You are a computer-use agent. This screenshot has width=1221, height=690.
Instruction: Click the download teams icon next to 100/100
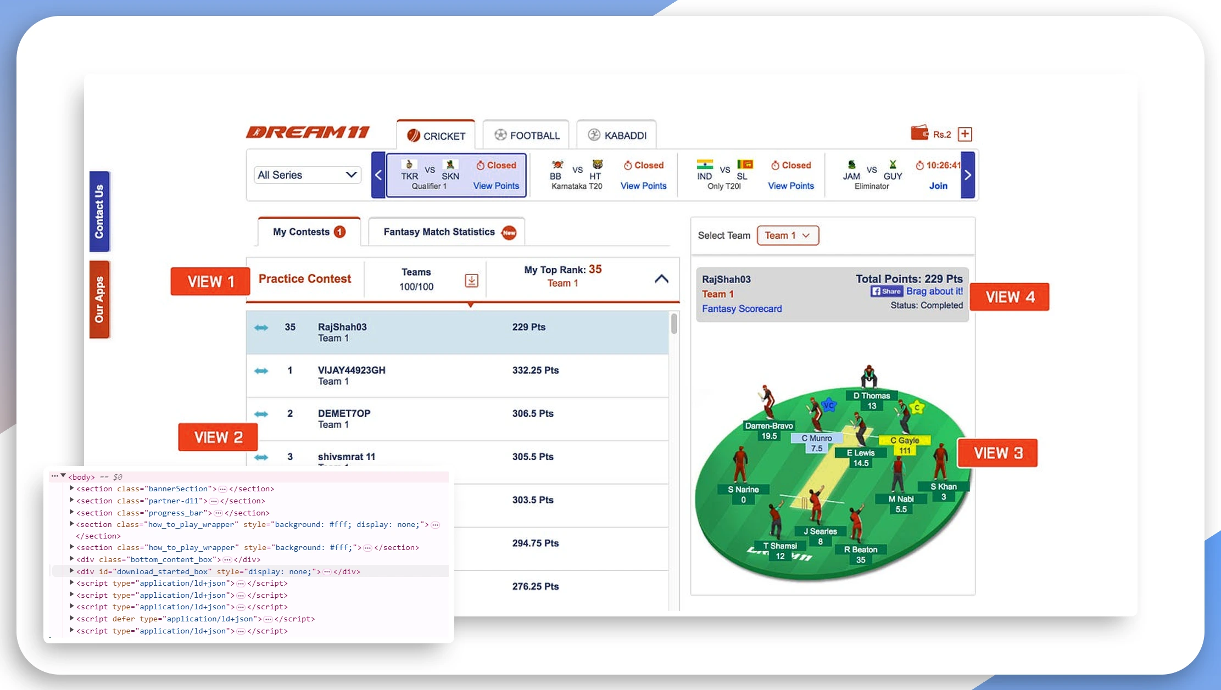tap(471, 279)
